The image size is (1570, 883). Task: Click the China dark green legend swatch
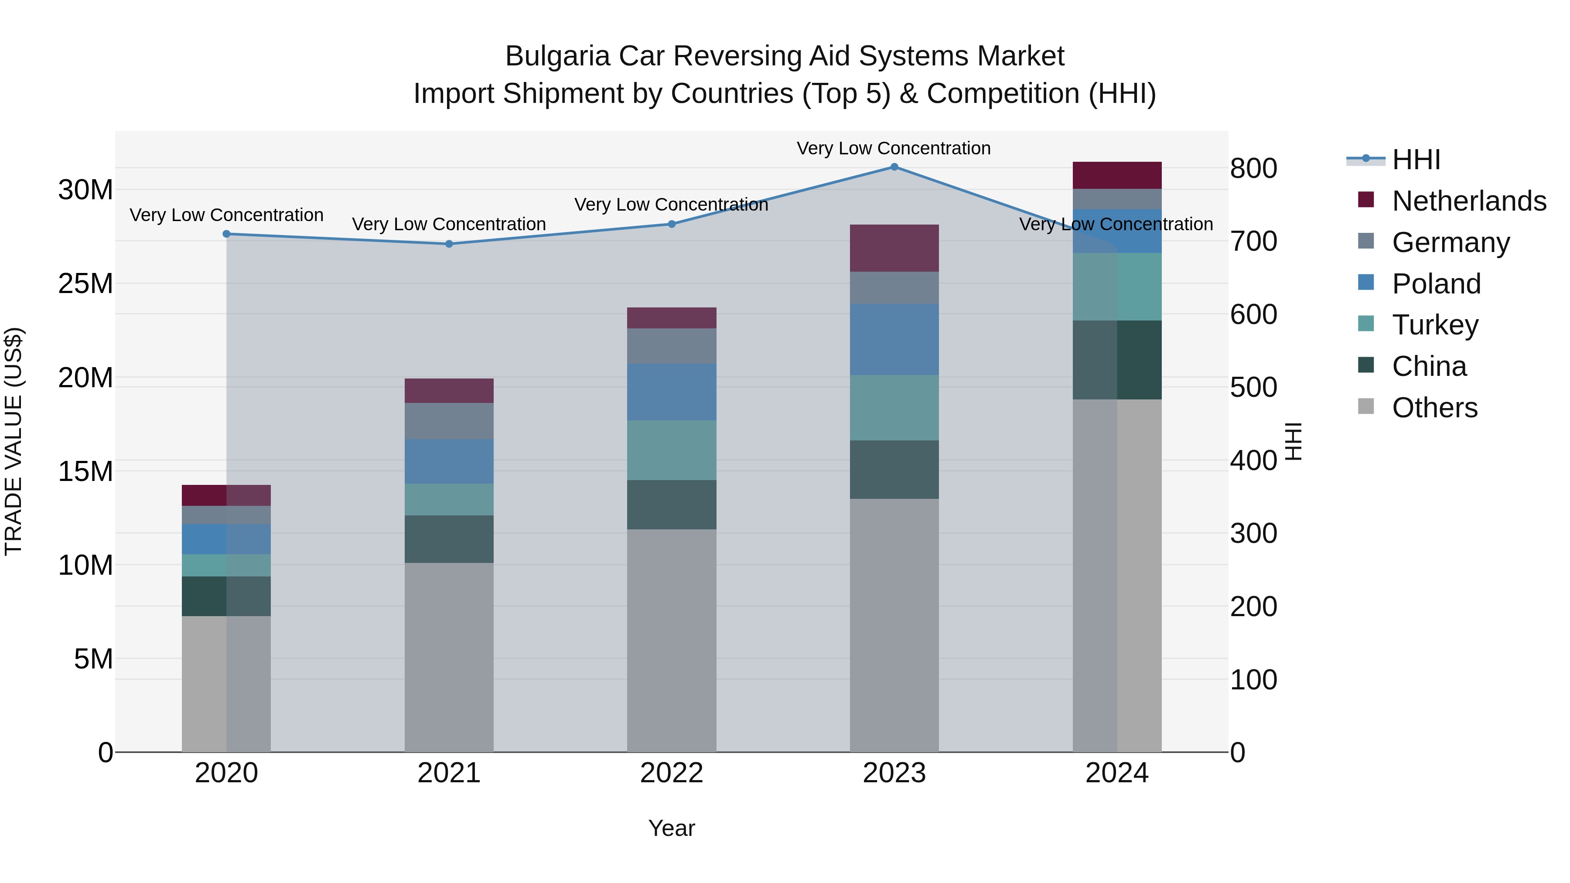pos(1366,365)
